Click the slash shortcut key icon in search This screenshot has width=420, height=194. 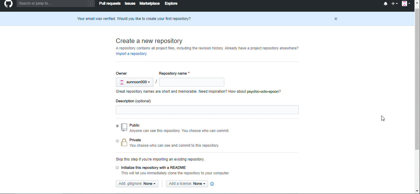point(90,4)
